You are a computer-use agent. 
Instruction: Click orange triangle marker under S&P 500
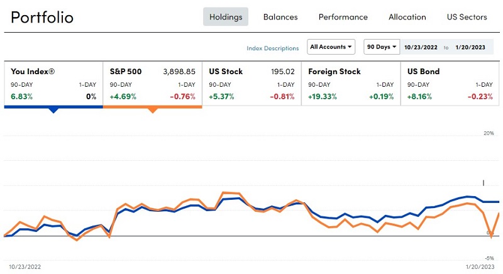click(x=152, y=110)
